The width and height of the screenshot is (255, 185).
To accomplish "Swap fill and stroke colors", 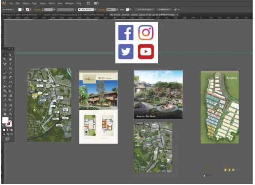I will [x=11, y=118].
